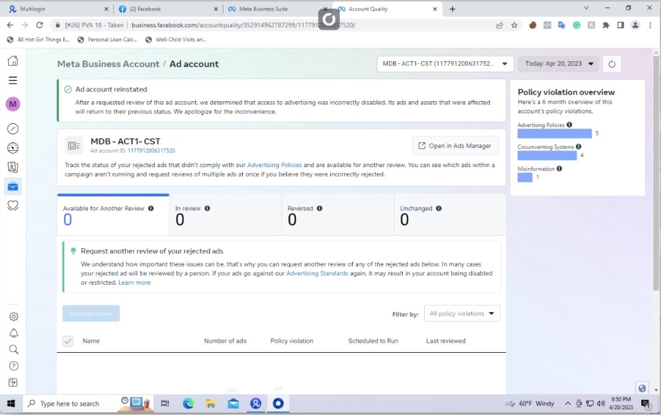Open the Advertising Standards link
Image resolution: width=662 pixels, height=416 pixels.
(317, 274)
